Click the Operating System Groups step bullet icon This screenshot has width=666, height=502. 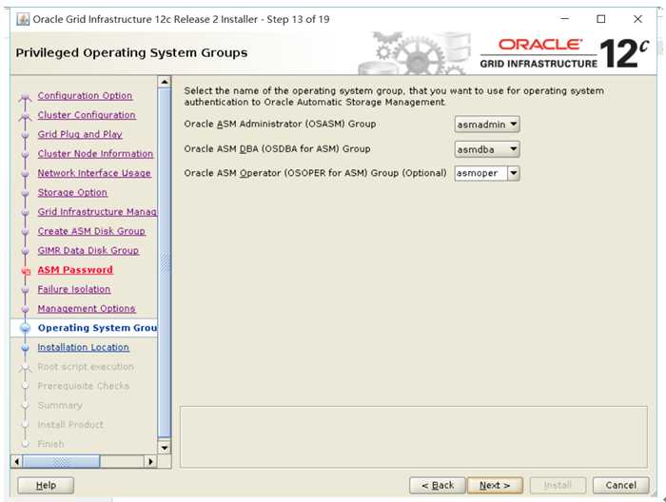pyautogui.click(x=26, y=328)
